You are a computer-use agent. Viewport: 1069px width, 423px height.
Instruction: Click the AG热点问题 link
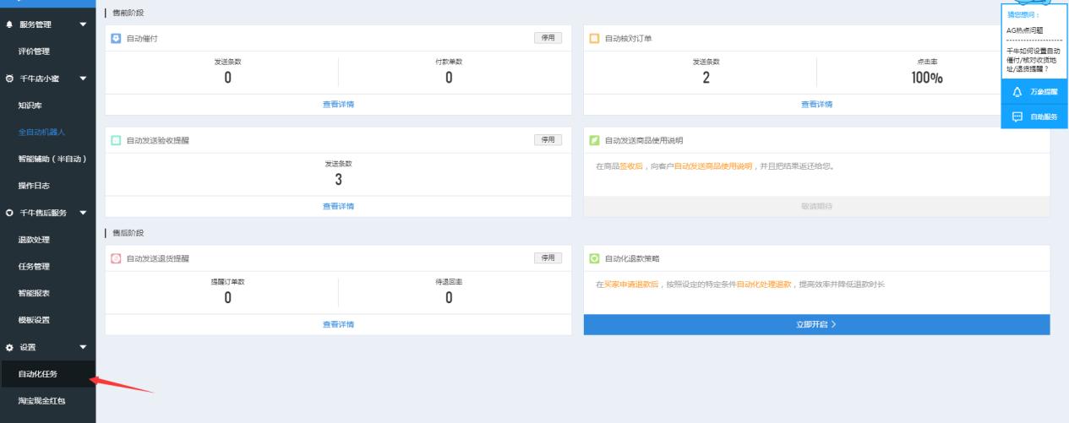click(x=1025, y=30)
